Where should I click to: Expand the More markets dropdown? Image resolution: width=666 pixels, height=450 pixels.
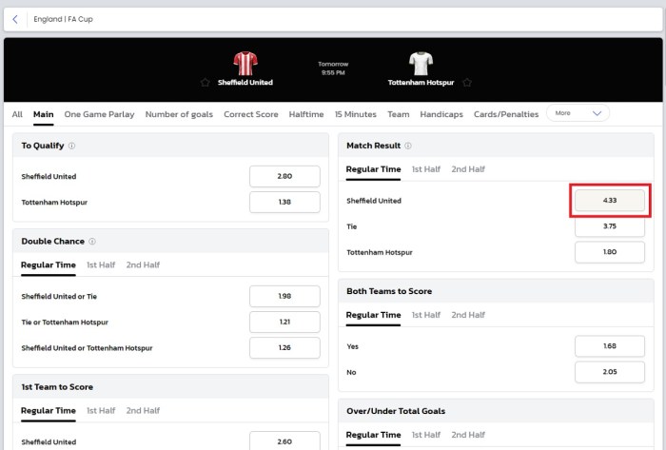coord(578,113)
